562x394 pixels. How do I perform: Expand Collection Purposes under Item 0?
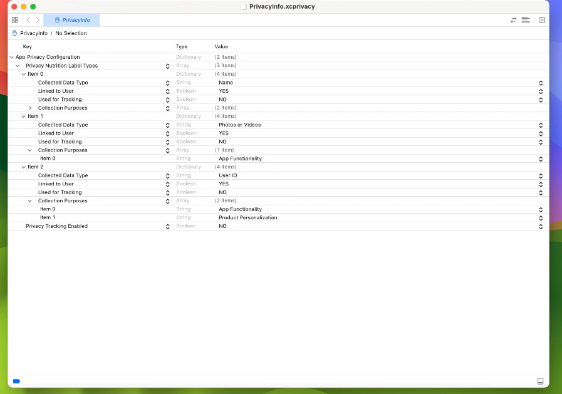30,108
